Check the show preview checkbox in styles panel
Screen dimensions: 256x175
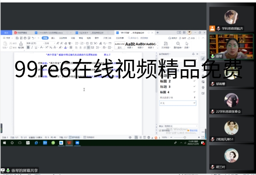coord(160,130)
